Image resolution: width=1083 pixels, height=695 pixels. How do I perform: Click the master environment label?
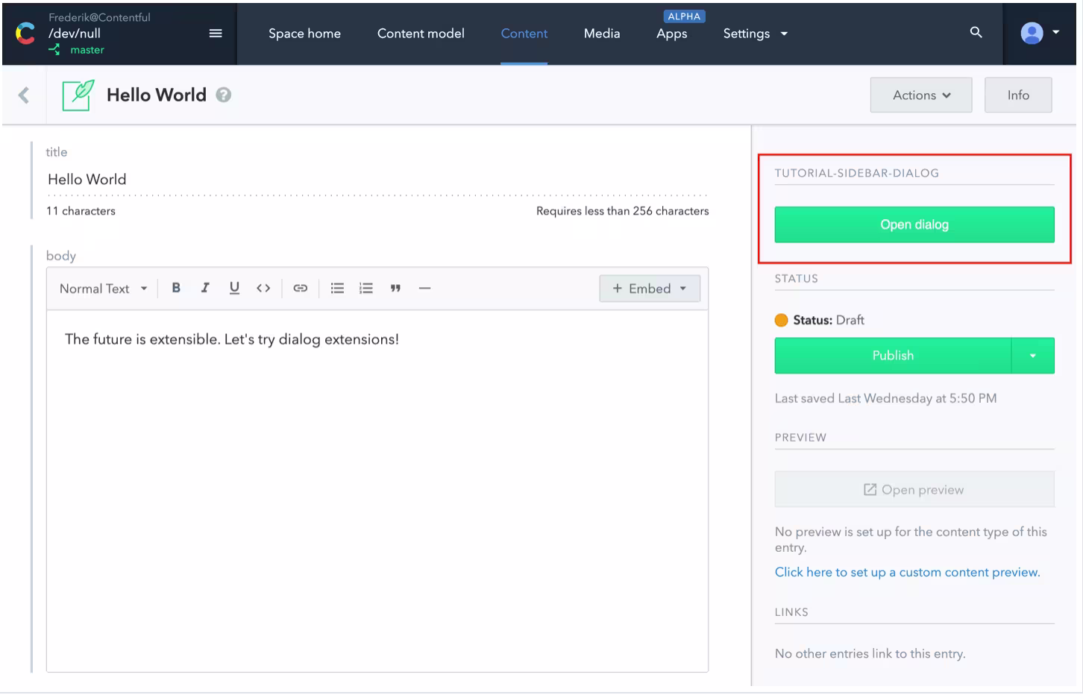click(87, 50)
